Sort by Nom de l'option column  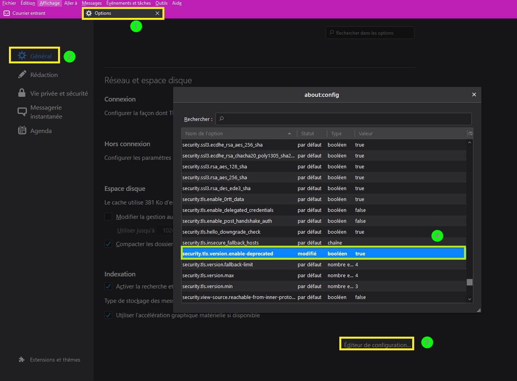click(238, 133)
